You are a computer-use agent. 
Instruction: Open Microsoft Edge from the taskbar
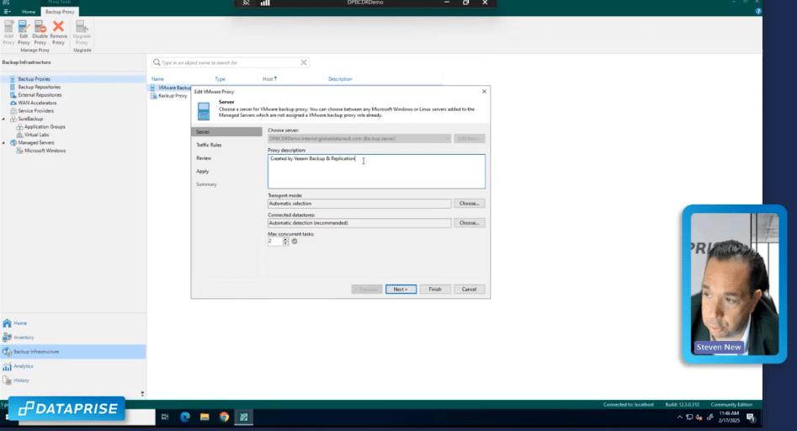[x=185, y=417]
